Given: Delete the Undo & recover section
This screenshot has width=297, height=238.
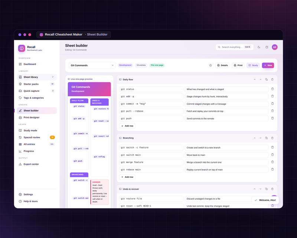Looking at the screenshot, I should click(x=272, y=189).
